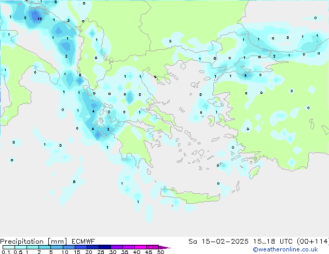This screenshot has height=254, width=329.
Task: Select legend swatch between 30 and 35
Action: (116, 247)
